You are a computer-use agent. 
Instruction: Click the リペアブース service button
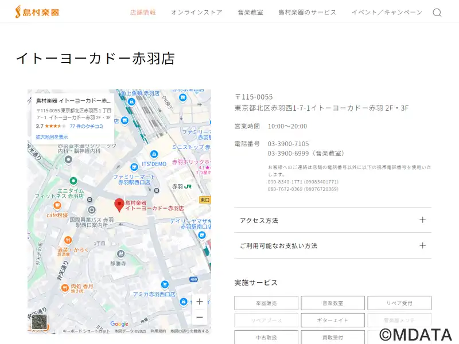point(266,320)
